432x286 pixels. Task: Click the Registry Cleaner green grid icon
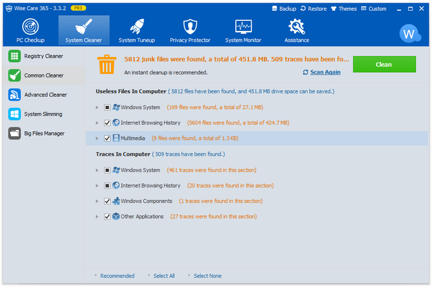tap(15, 56)
